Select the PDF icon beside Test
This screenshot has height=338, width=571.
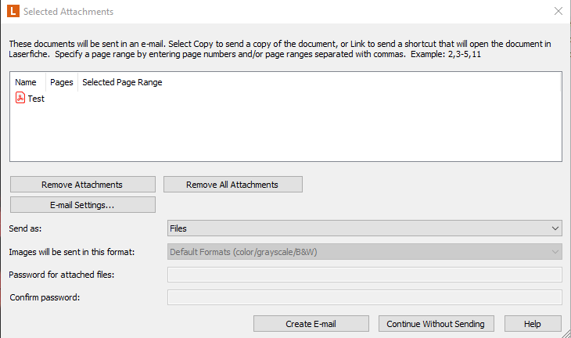click(x=20, y=98)
